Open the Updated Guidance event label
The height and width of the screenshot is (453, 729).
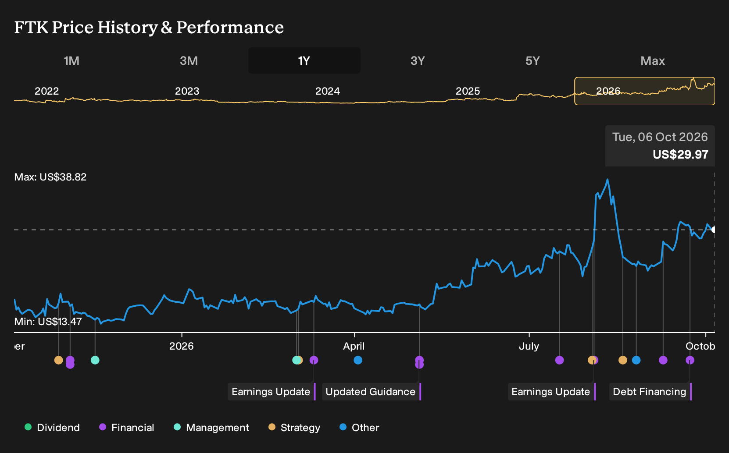pyautogui.click(x=372, y=392)
